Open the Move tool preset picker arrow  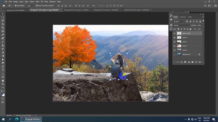tap(12, 6)
